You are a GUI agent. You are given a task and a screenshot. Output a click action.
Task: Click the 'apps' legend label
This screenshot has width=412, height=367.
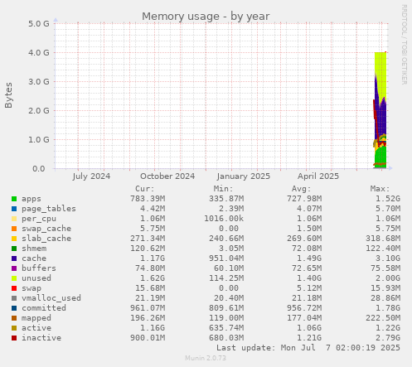point(32,199)
